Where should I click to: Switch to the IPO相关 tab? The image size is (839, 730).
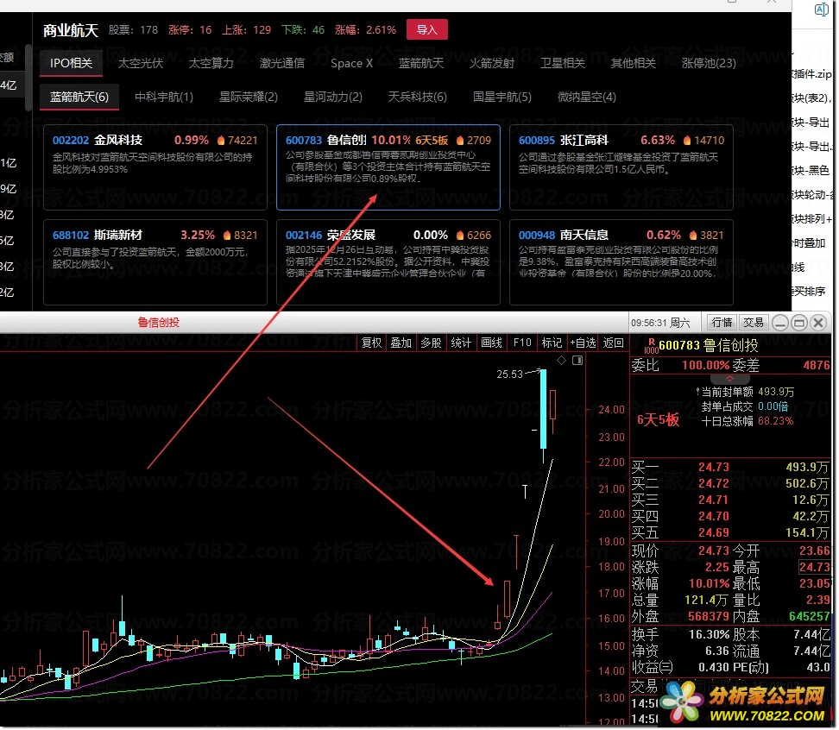click(71, 63)
